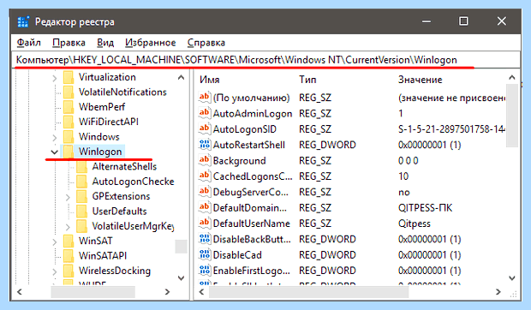This screenshot has height=310, width=531.
Task: Open the Справка menu
Action: click(x=206, y=43)
